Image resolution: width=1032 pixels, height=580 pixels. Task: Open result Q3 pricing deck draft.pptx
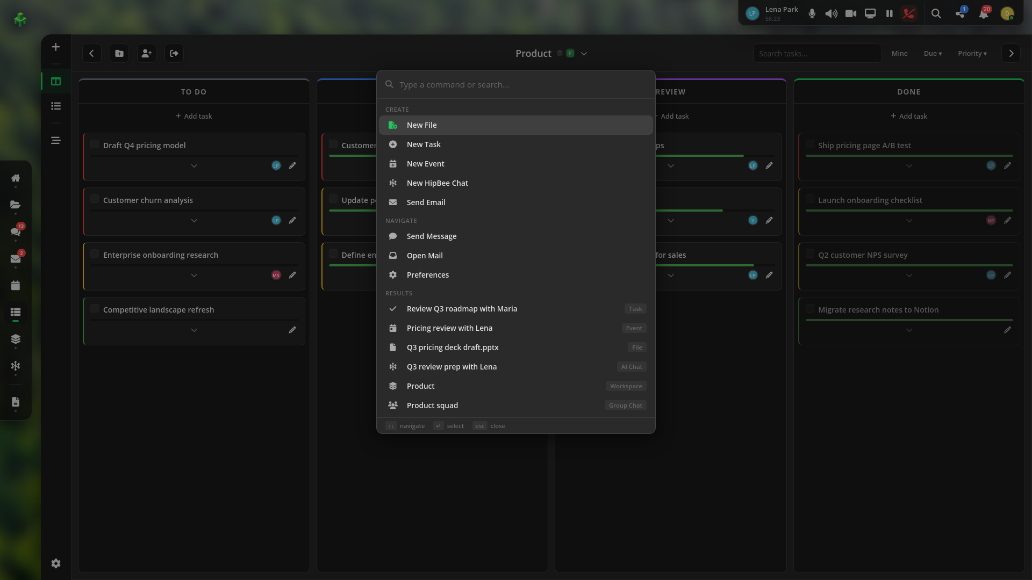516,347
